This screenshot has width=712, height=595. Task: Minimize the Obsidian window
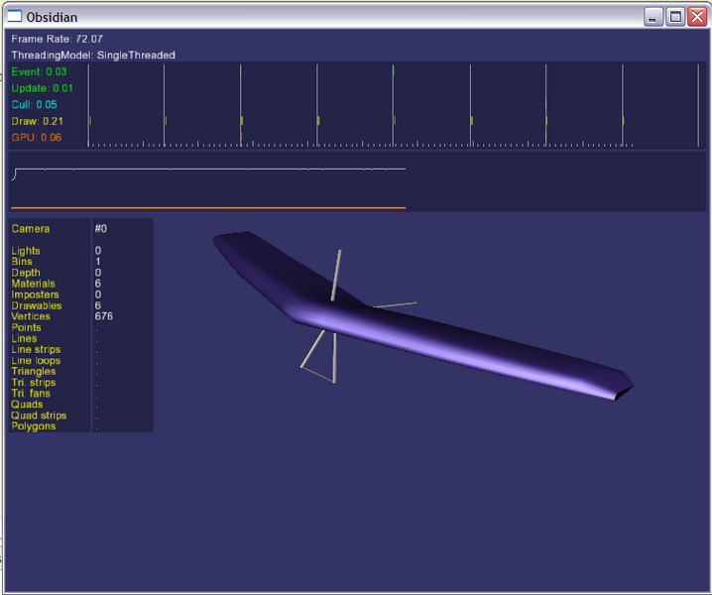click(653, 17)
